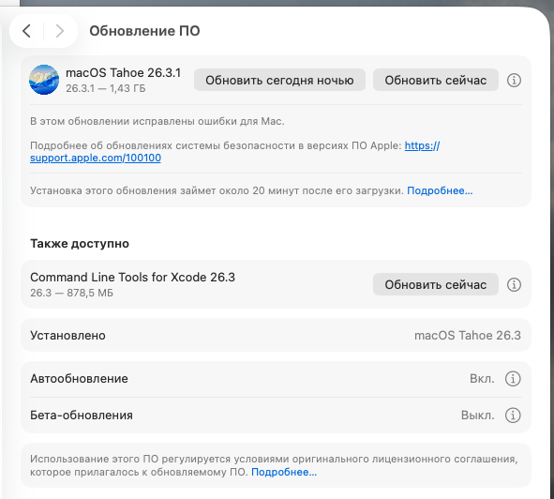Show info for Бета-обновления row
Viewport: 554px width, 499px height.
pos(513,416)
